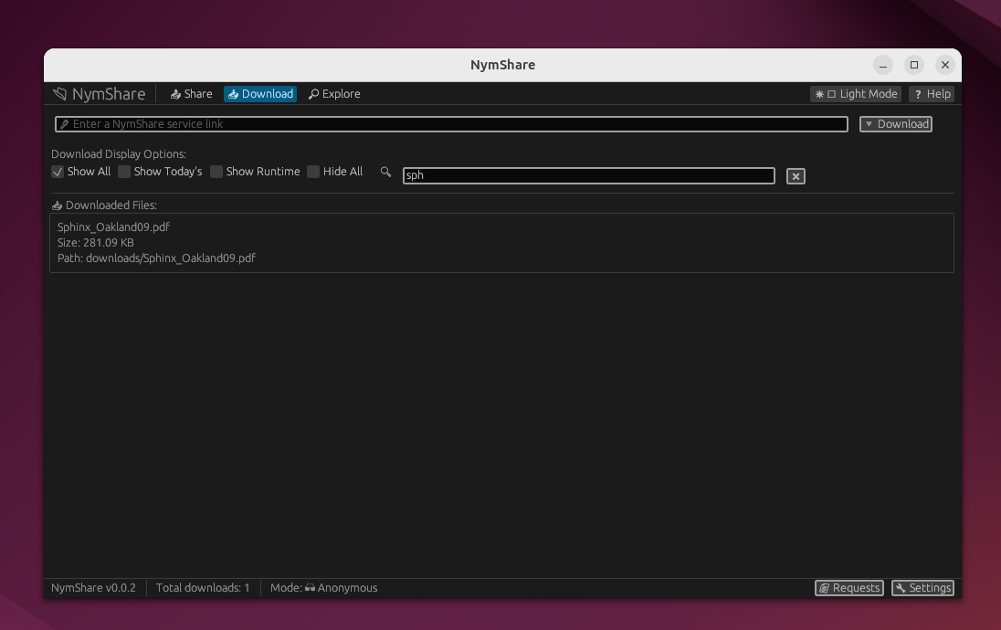Click the 'Total downloads: 1' status entry
The width and height of the screenshot is (1001, 630).
click(203, 588)
